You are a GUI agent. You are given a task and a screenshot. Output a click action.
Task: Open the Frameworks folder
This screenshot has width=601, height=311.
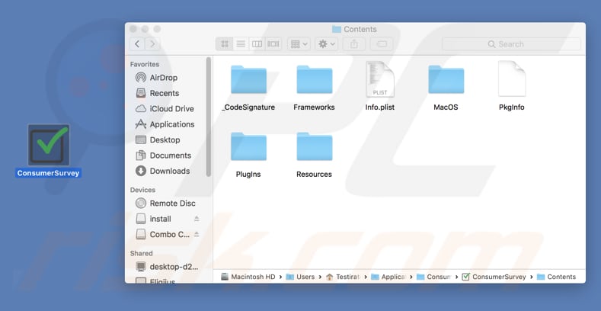coord(314,81)
